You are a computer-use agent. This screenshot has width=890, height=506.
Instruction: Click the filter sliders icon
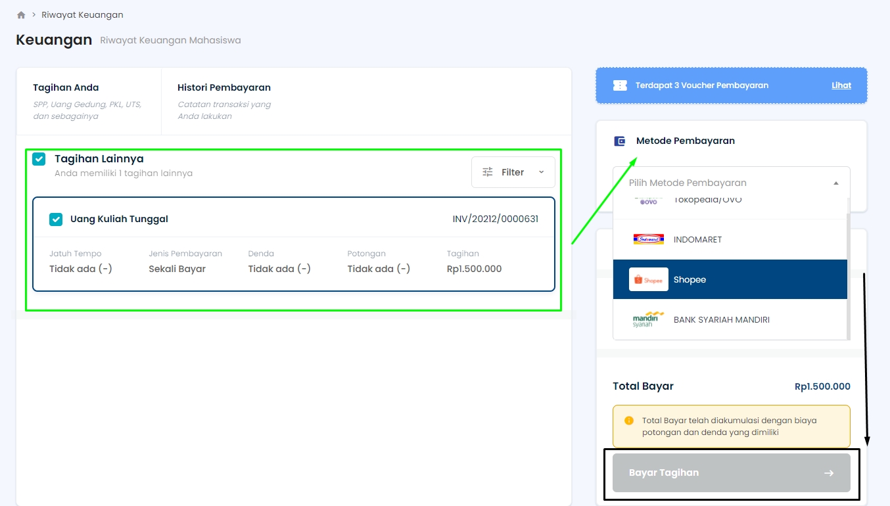(x=488, y=172)
